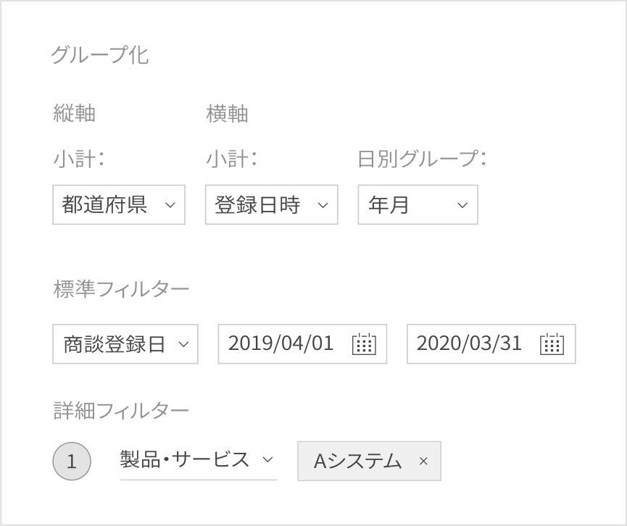
Task: Click the 標準フィルター heading
Action: pos(122,289)
